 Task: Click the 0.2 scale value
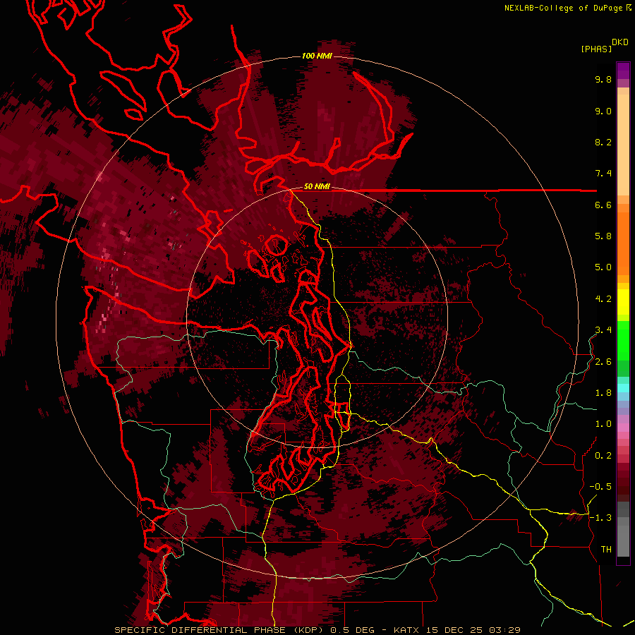(x=603, y=456)
